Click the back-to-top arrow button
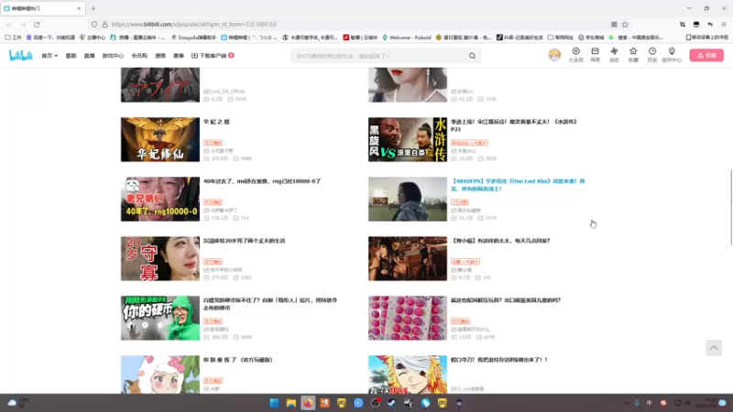 (x=714, y=348)
